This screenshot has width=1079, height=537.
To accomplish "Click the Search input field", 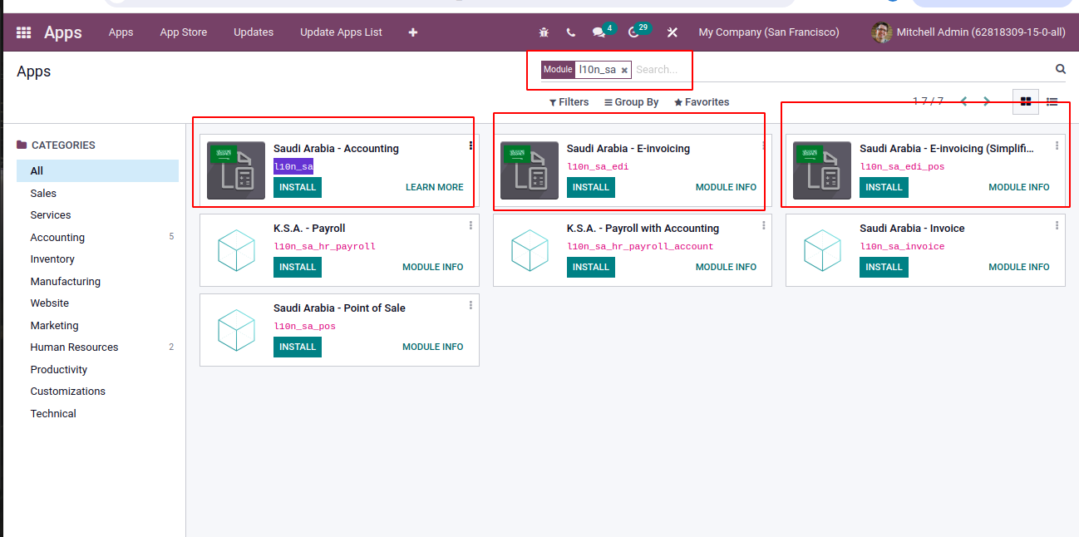I will click(840, 70).
